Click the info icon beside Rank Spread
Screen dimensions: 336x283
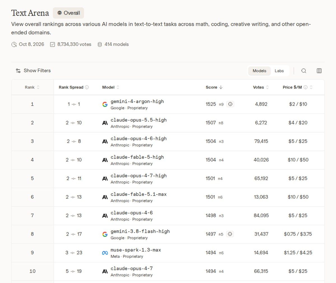[x=87, y=87]
